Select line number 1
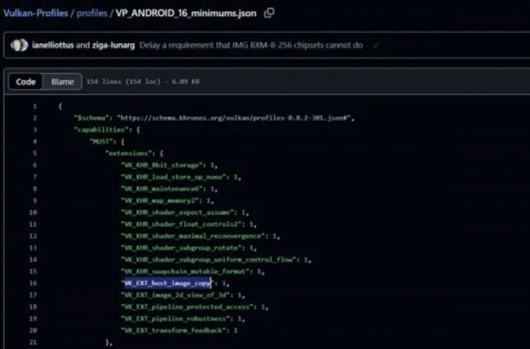 click(35, 107)
